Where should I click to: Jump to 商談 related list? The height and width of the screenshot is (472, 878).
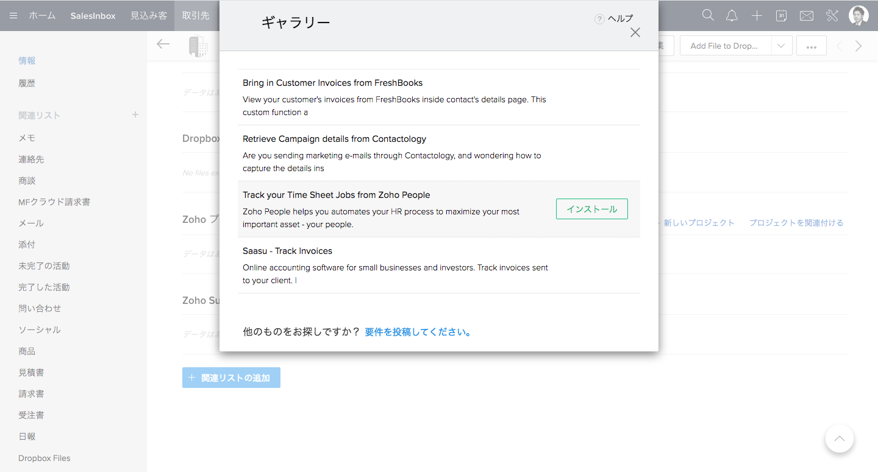[x=27, y=180]
